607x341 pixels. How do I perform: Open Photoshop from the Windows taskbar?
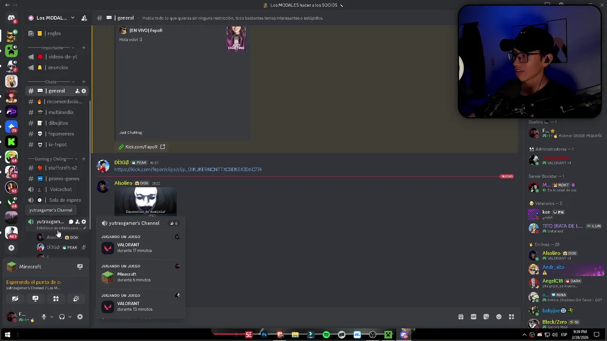click(x=264, y=335)
